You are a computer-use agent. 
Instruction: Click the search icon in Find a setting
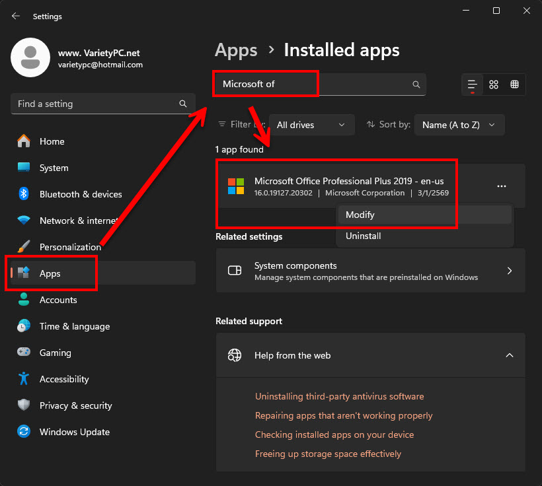tap(183, 104)
